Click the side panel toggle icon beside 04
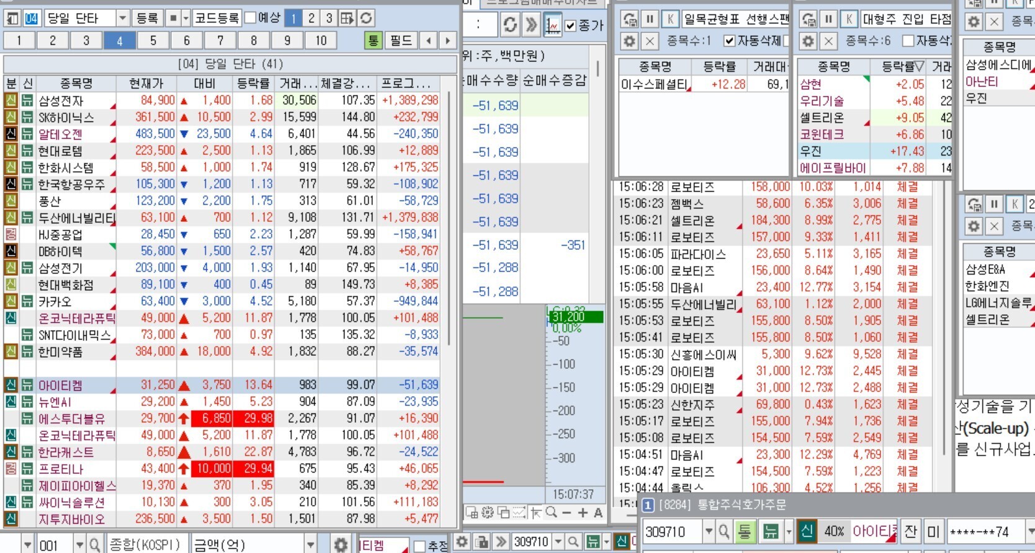The image size is (1035, 553). pos(12,18)
